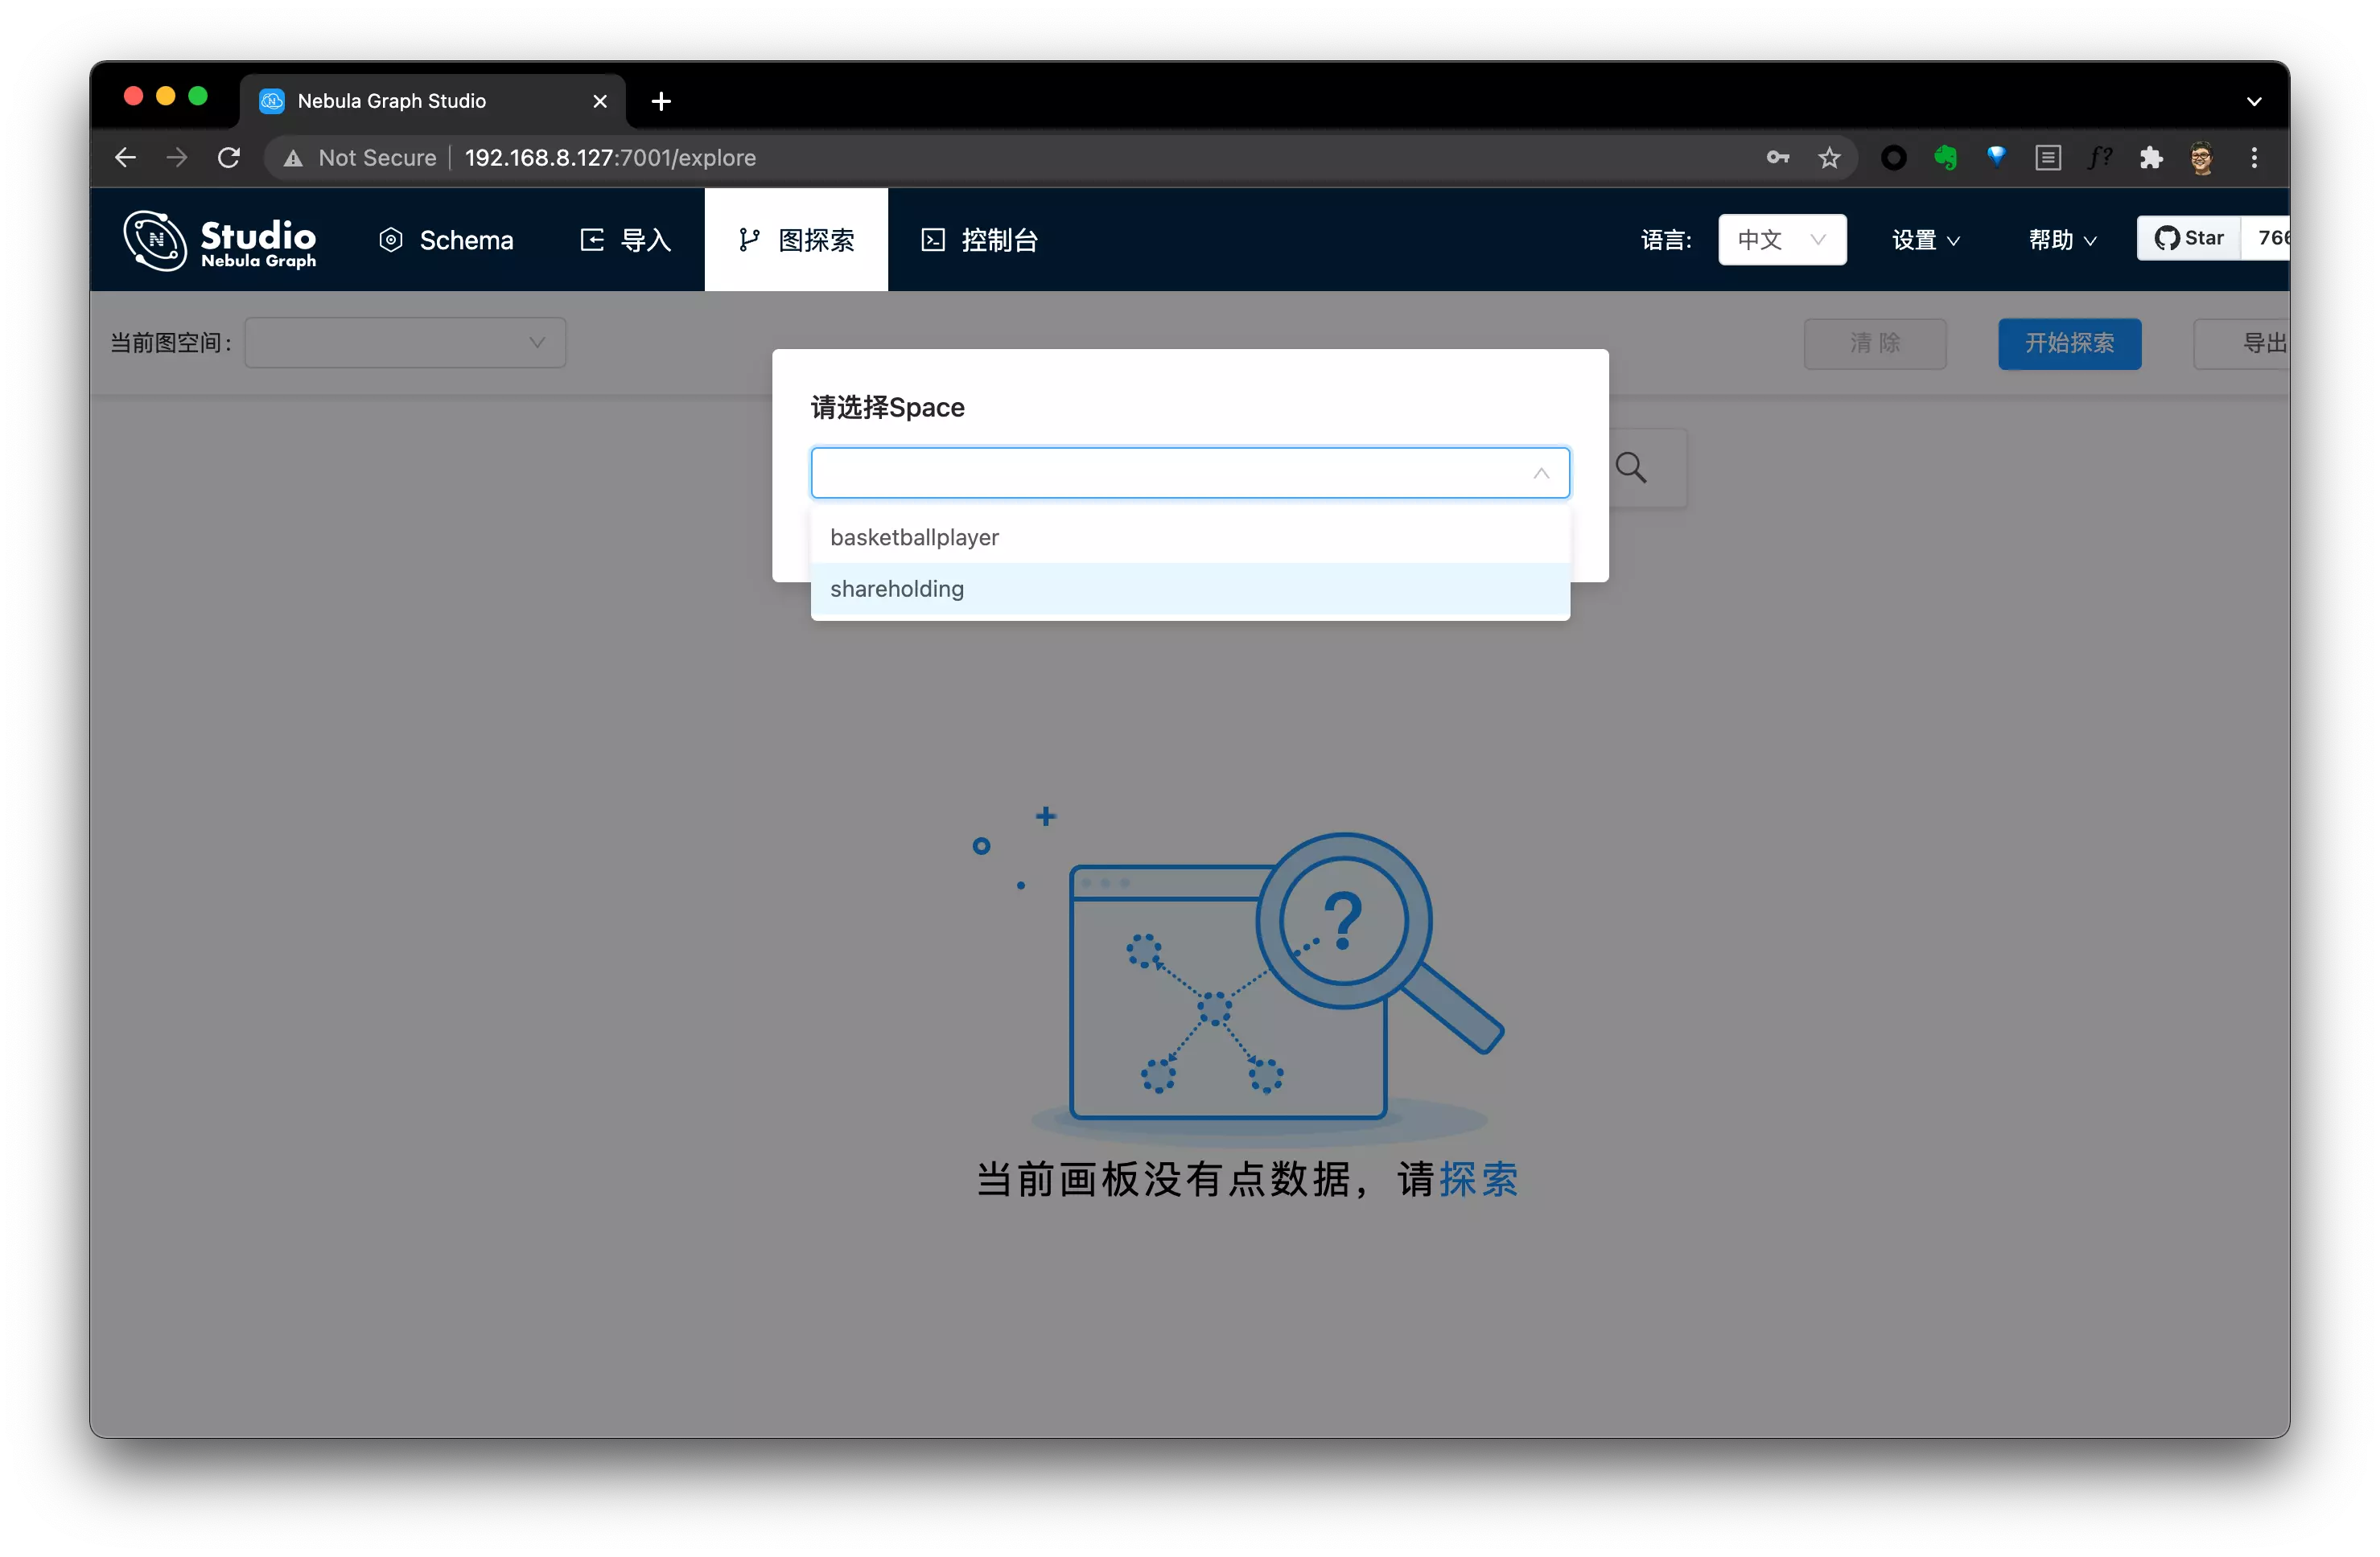Expand the 设置 settings menu
Screen dimensions: 2380x1557
tap(1925, 240)
